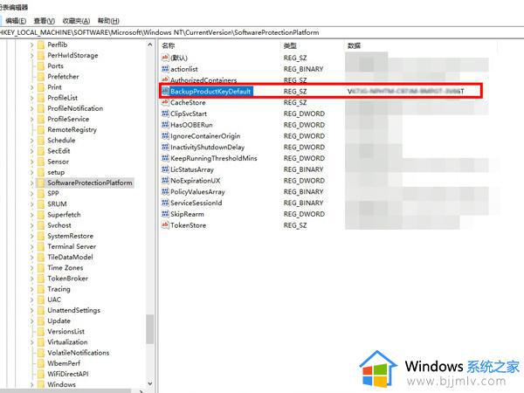Viewport: 524px width, 393px height.
Task: Select the UnattendSettings key
Action: [x=74, y=310]
